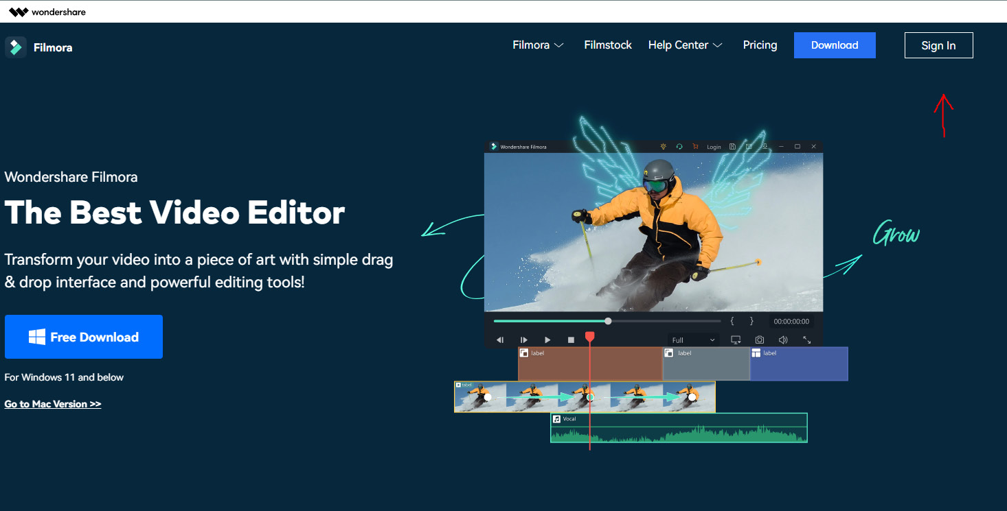The height and width of the screenshot is (511, 1007).
Task: Click the Sign In button
Action: point(938,45)
